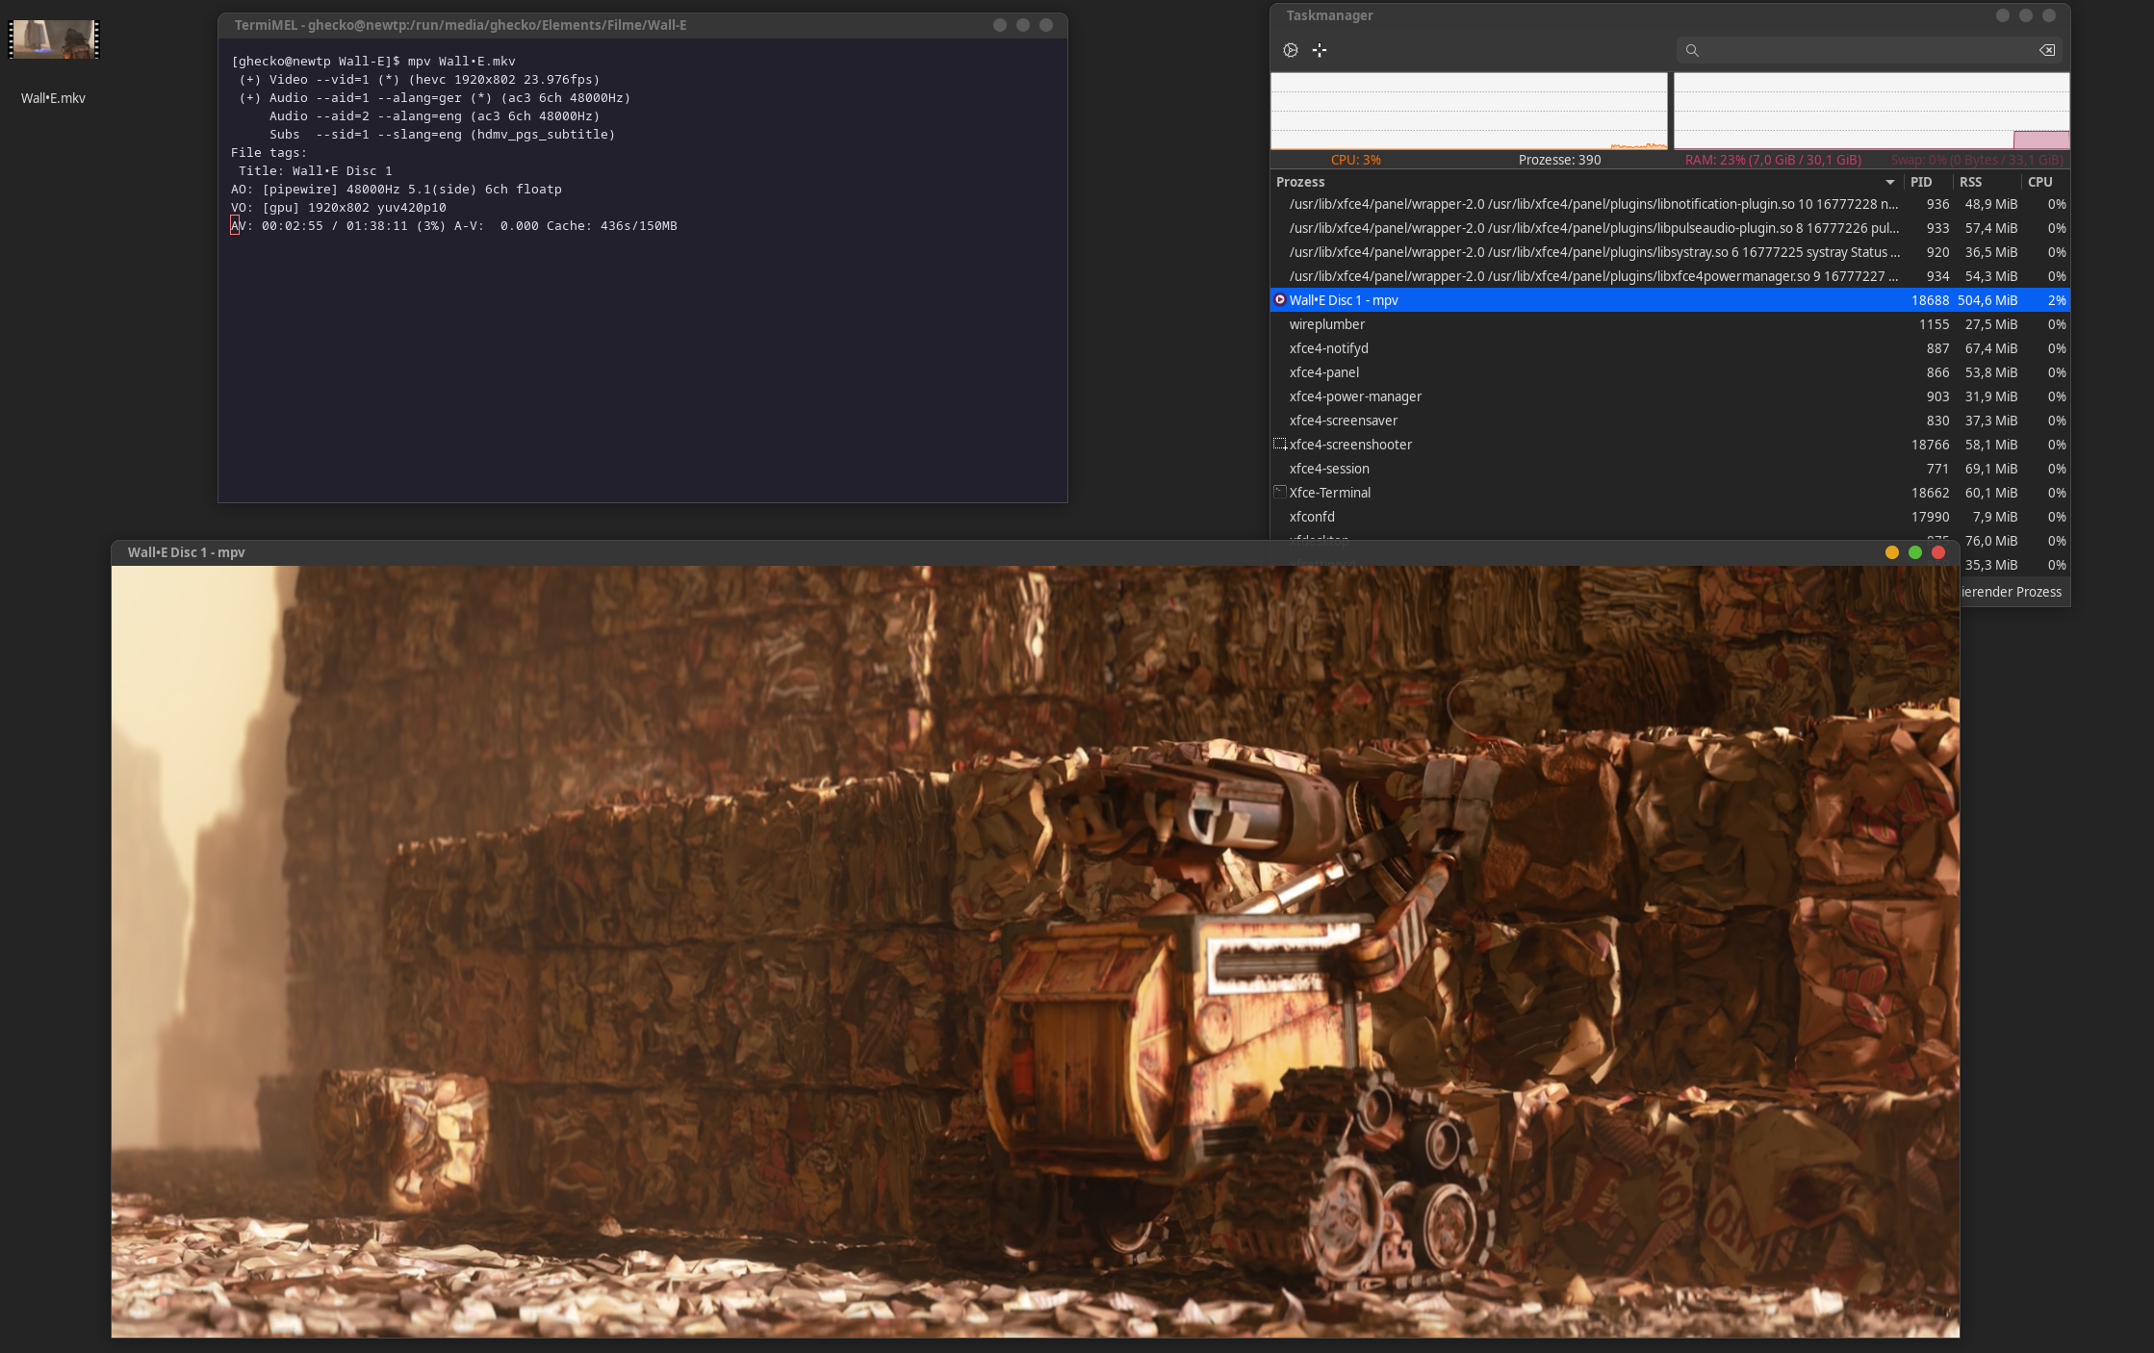Sort processes by the RSS column

[x=1987, y=182]
